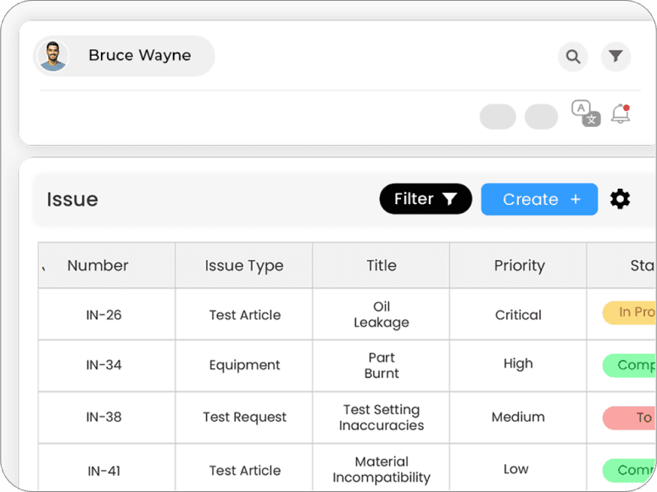Viewport: 657px width, 492px height.
Task: Click the In Progress status badge
Action: (x=629, y=312)
